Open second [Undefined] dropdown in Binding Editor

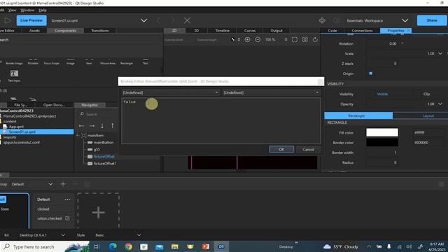pos(271,92)
